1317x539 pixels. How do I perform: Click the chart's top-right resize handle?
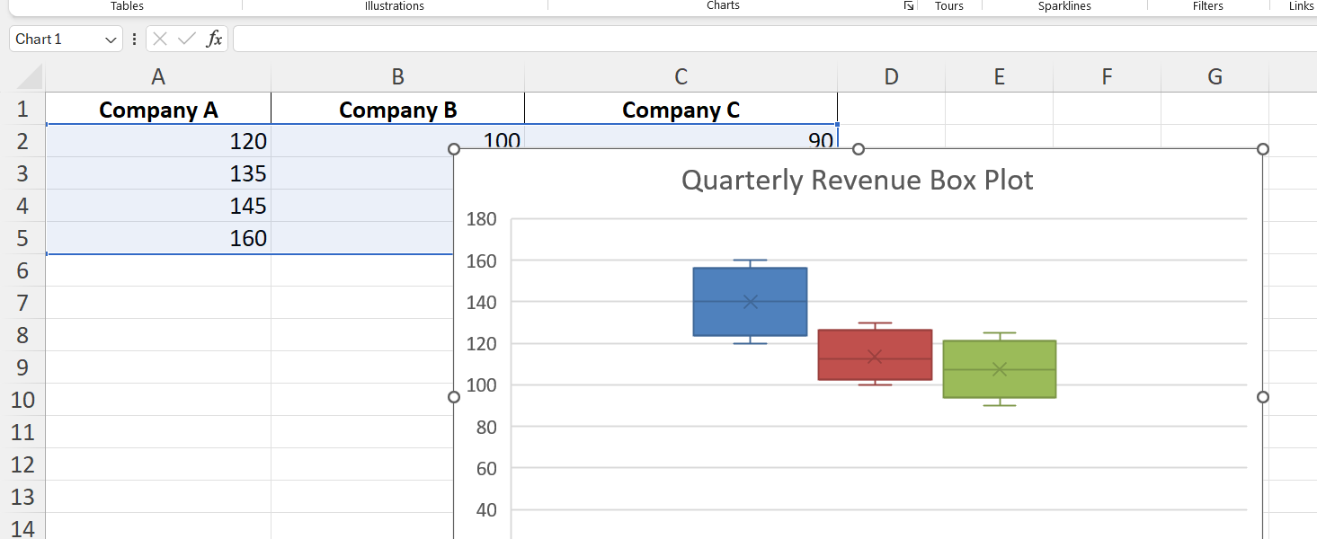tap(1262, 149)
